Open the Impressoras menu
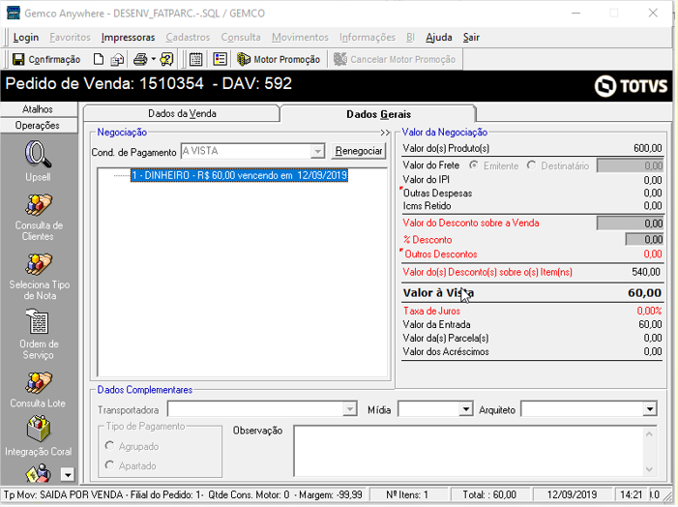 pos(128,37)
